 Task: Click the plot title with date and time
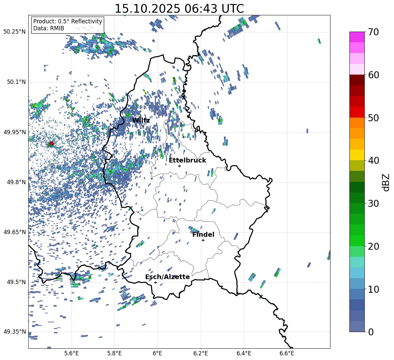[x=179, y=9]
